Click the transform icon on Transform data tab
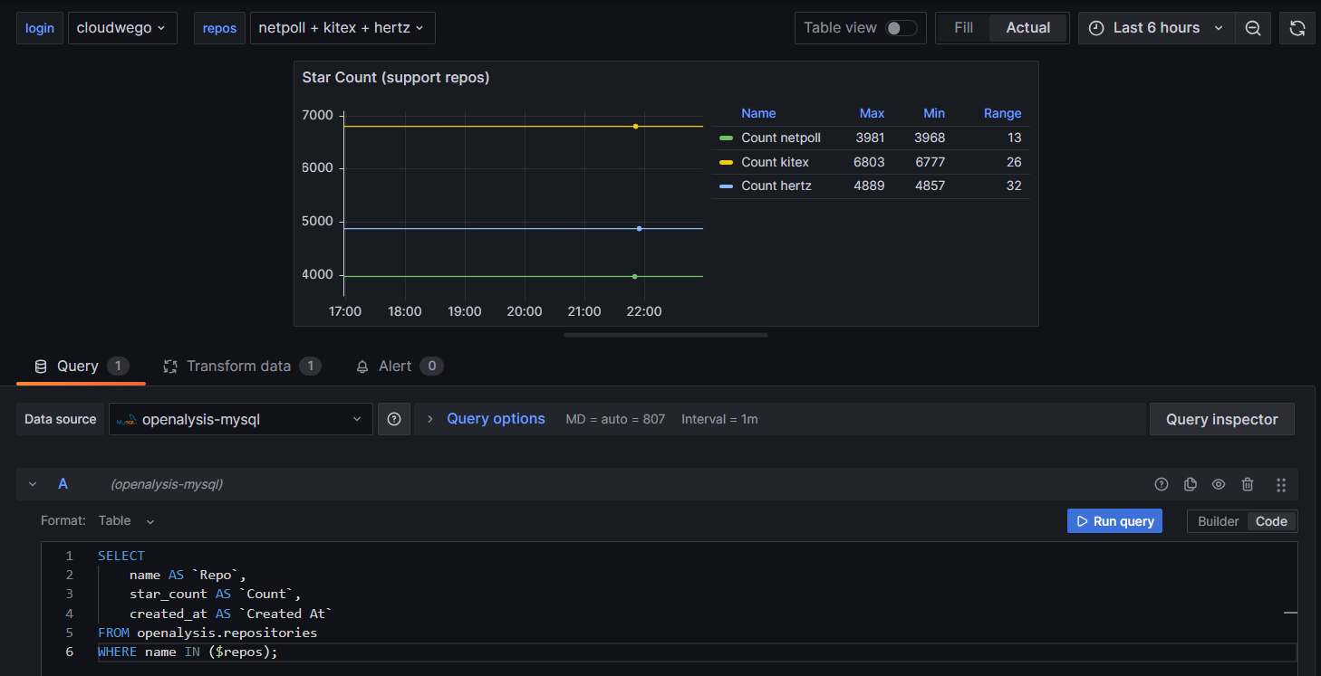1321x676 pixels. [170, 367]
